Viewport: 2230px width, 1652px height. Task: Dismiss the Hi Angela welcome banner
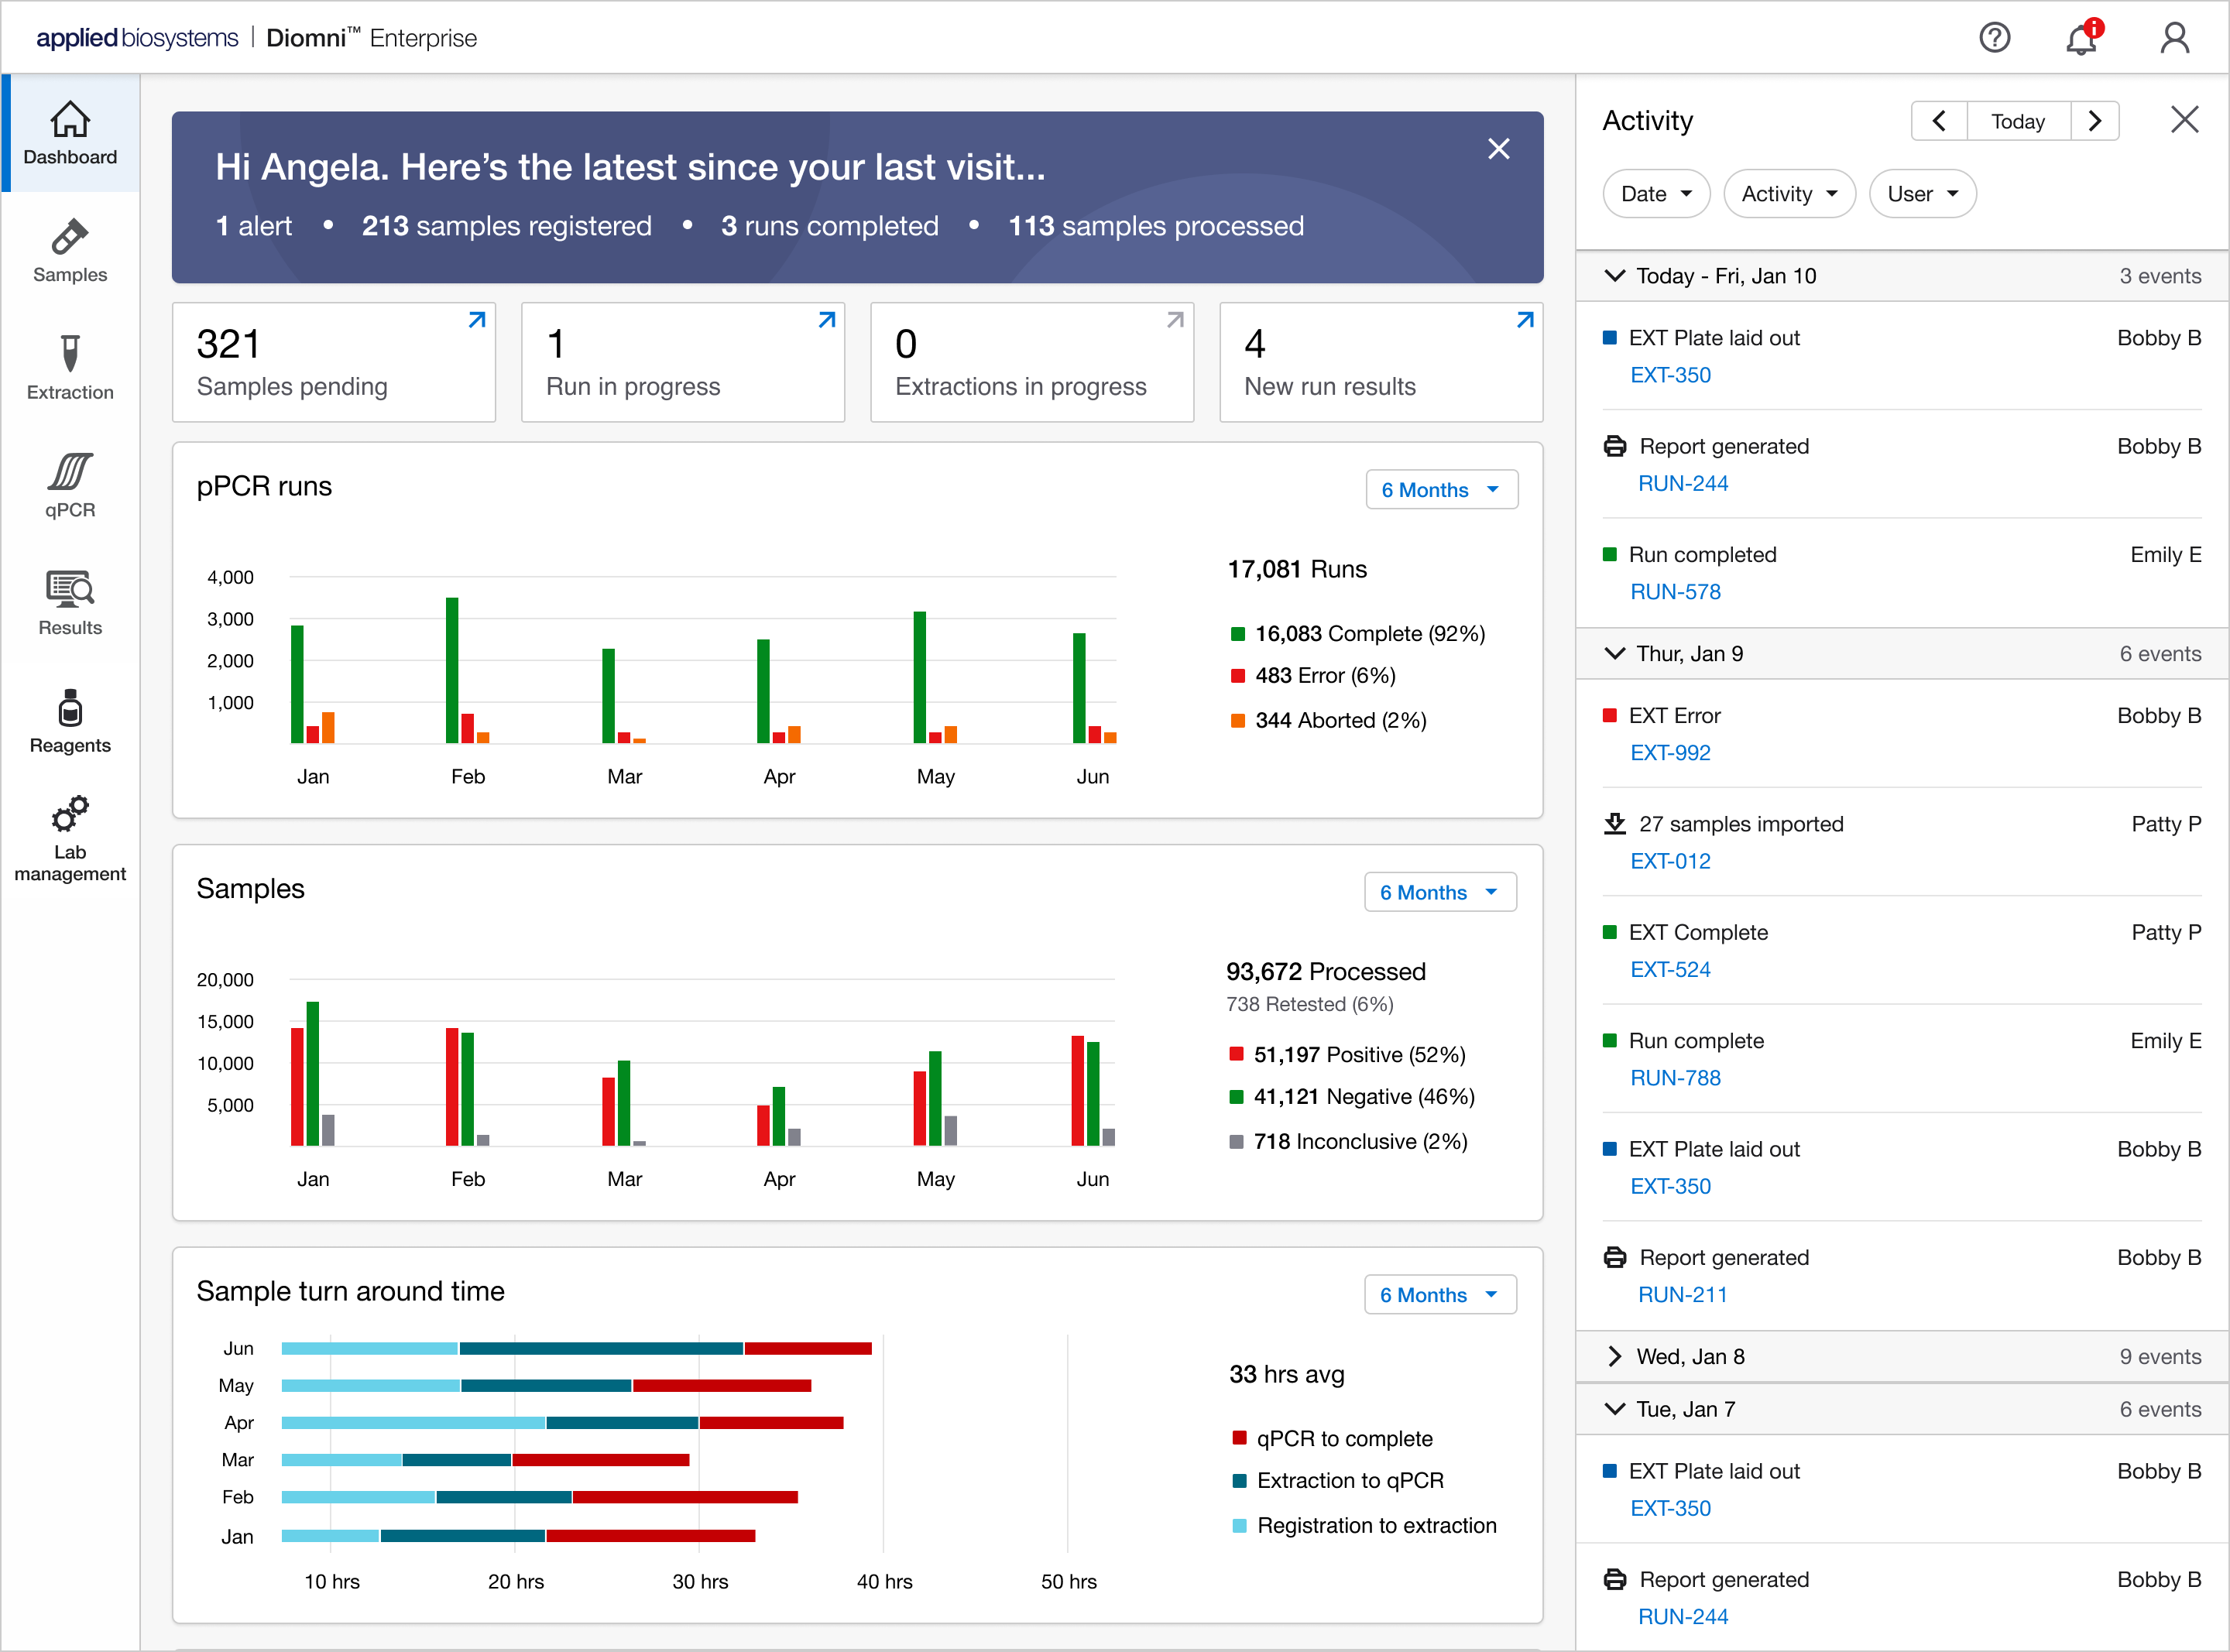[x=1498, y=149]
